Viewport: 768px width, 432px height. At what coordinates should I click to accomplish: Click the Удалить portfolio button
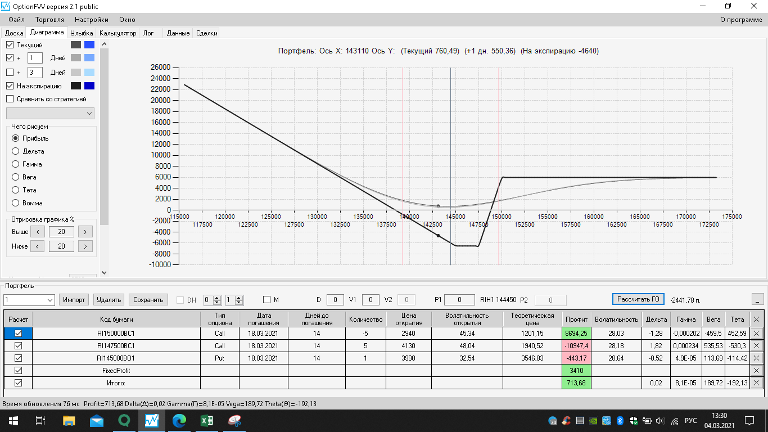[109, 300]
